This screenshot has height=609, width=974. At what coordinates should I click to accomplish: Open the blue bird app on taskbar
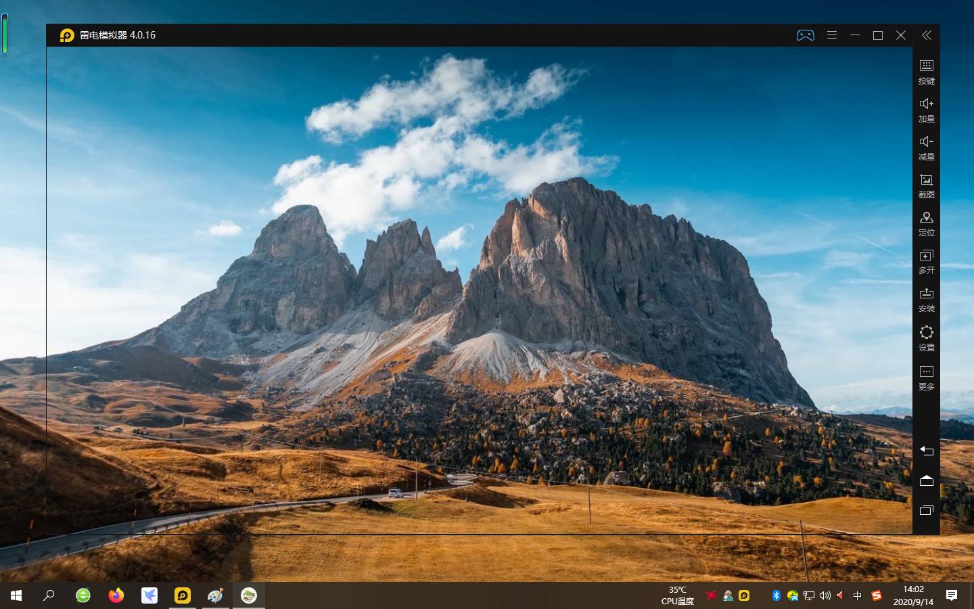pos(149,595)
